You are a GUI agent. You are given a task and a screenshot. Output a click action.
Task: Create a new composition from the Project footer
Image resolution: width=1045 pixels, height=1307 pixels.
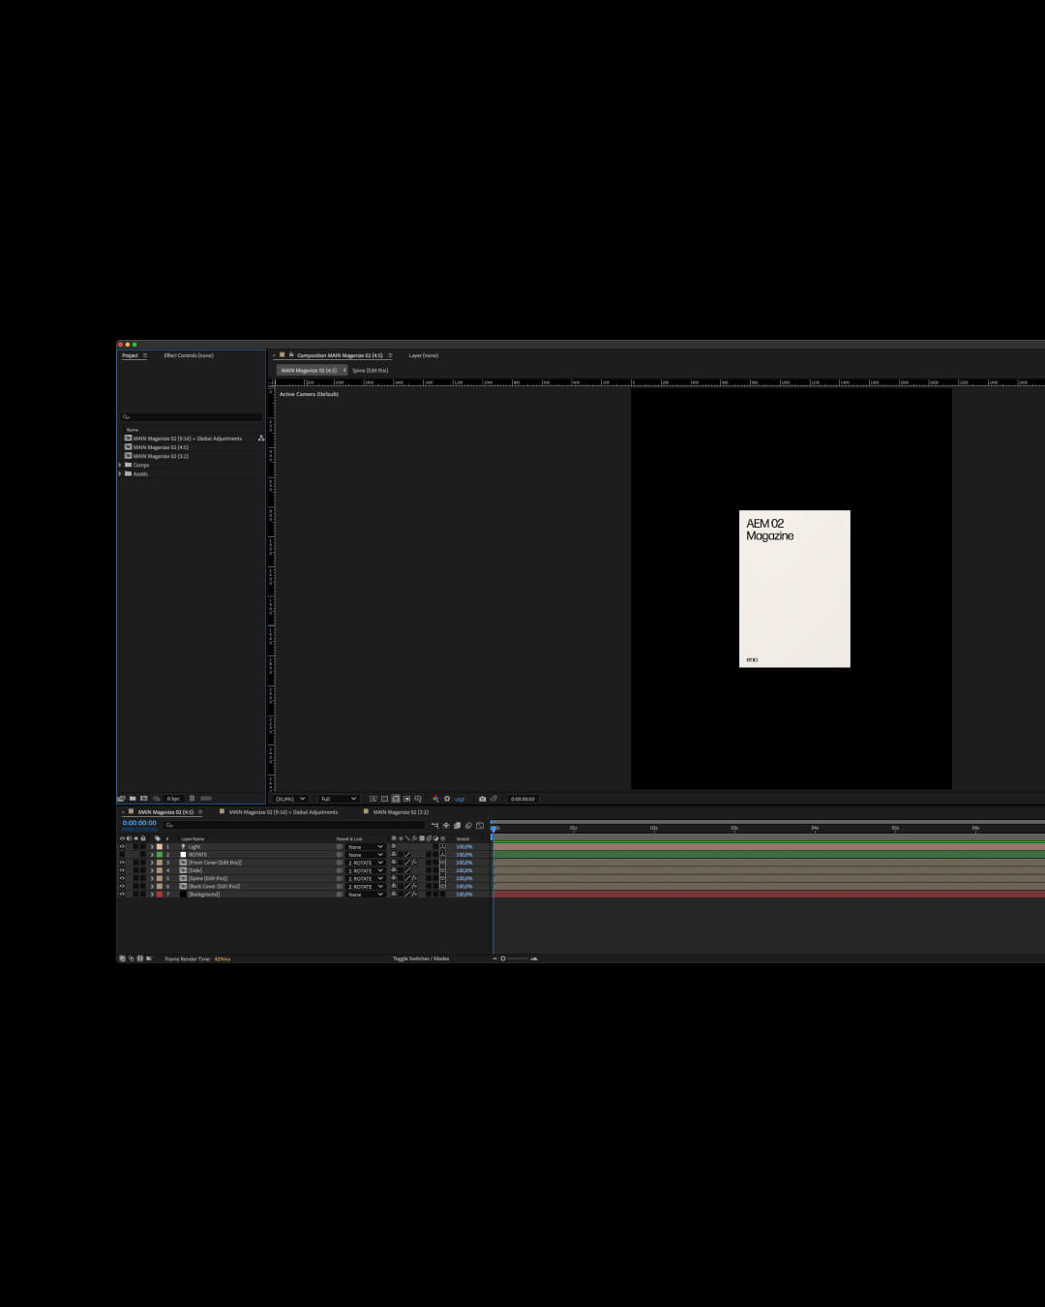tap(143, 799)
